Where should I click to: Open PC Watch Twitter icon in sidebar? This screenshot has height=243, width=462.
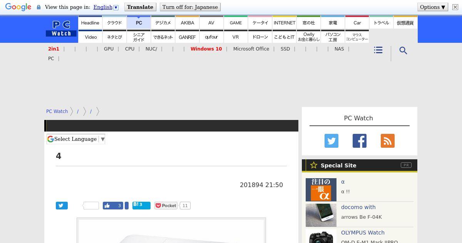tap(331, 141)
